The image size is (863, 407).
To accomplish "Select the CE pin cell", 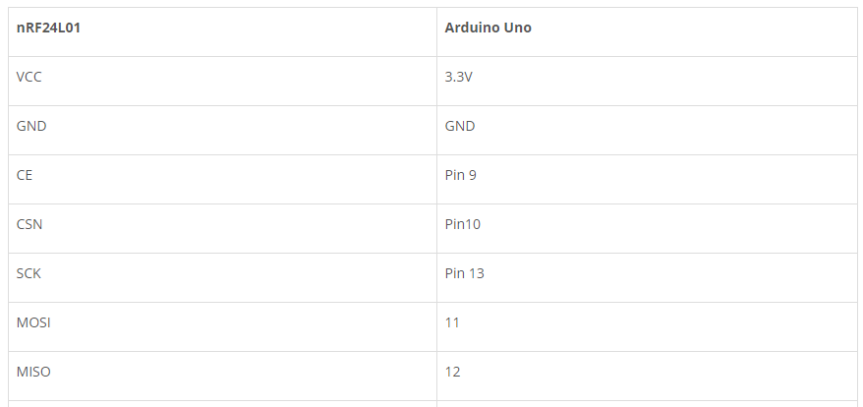I will [222, 179].
